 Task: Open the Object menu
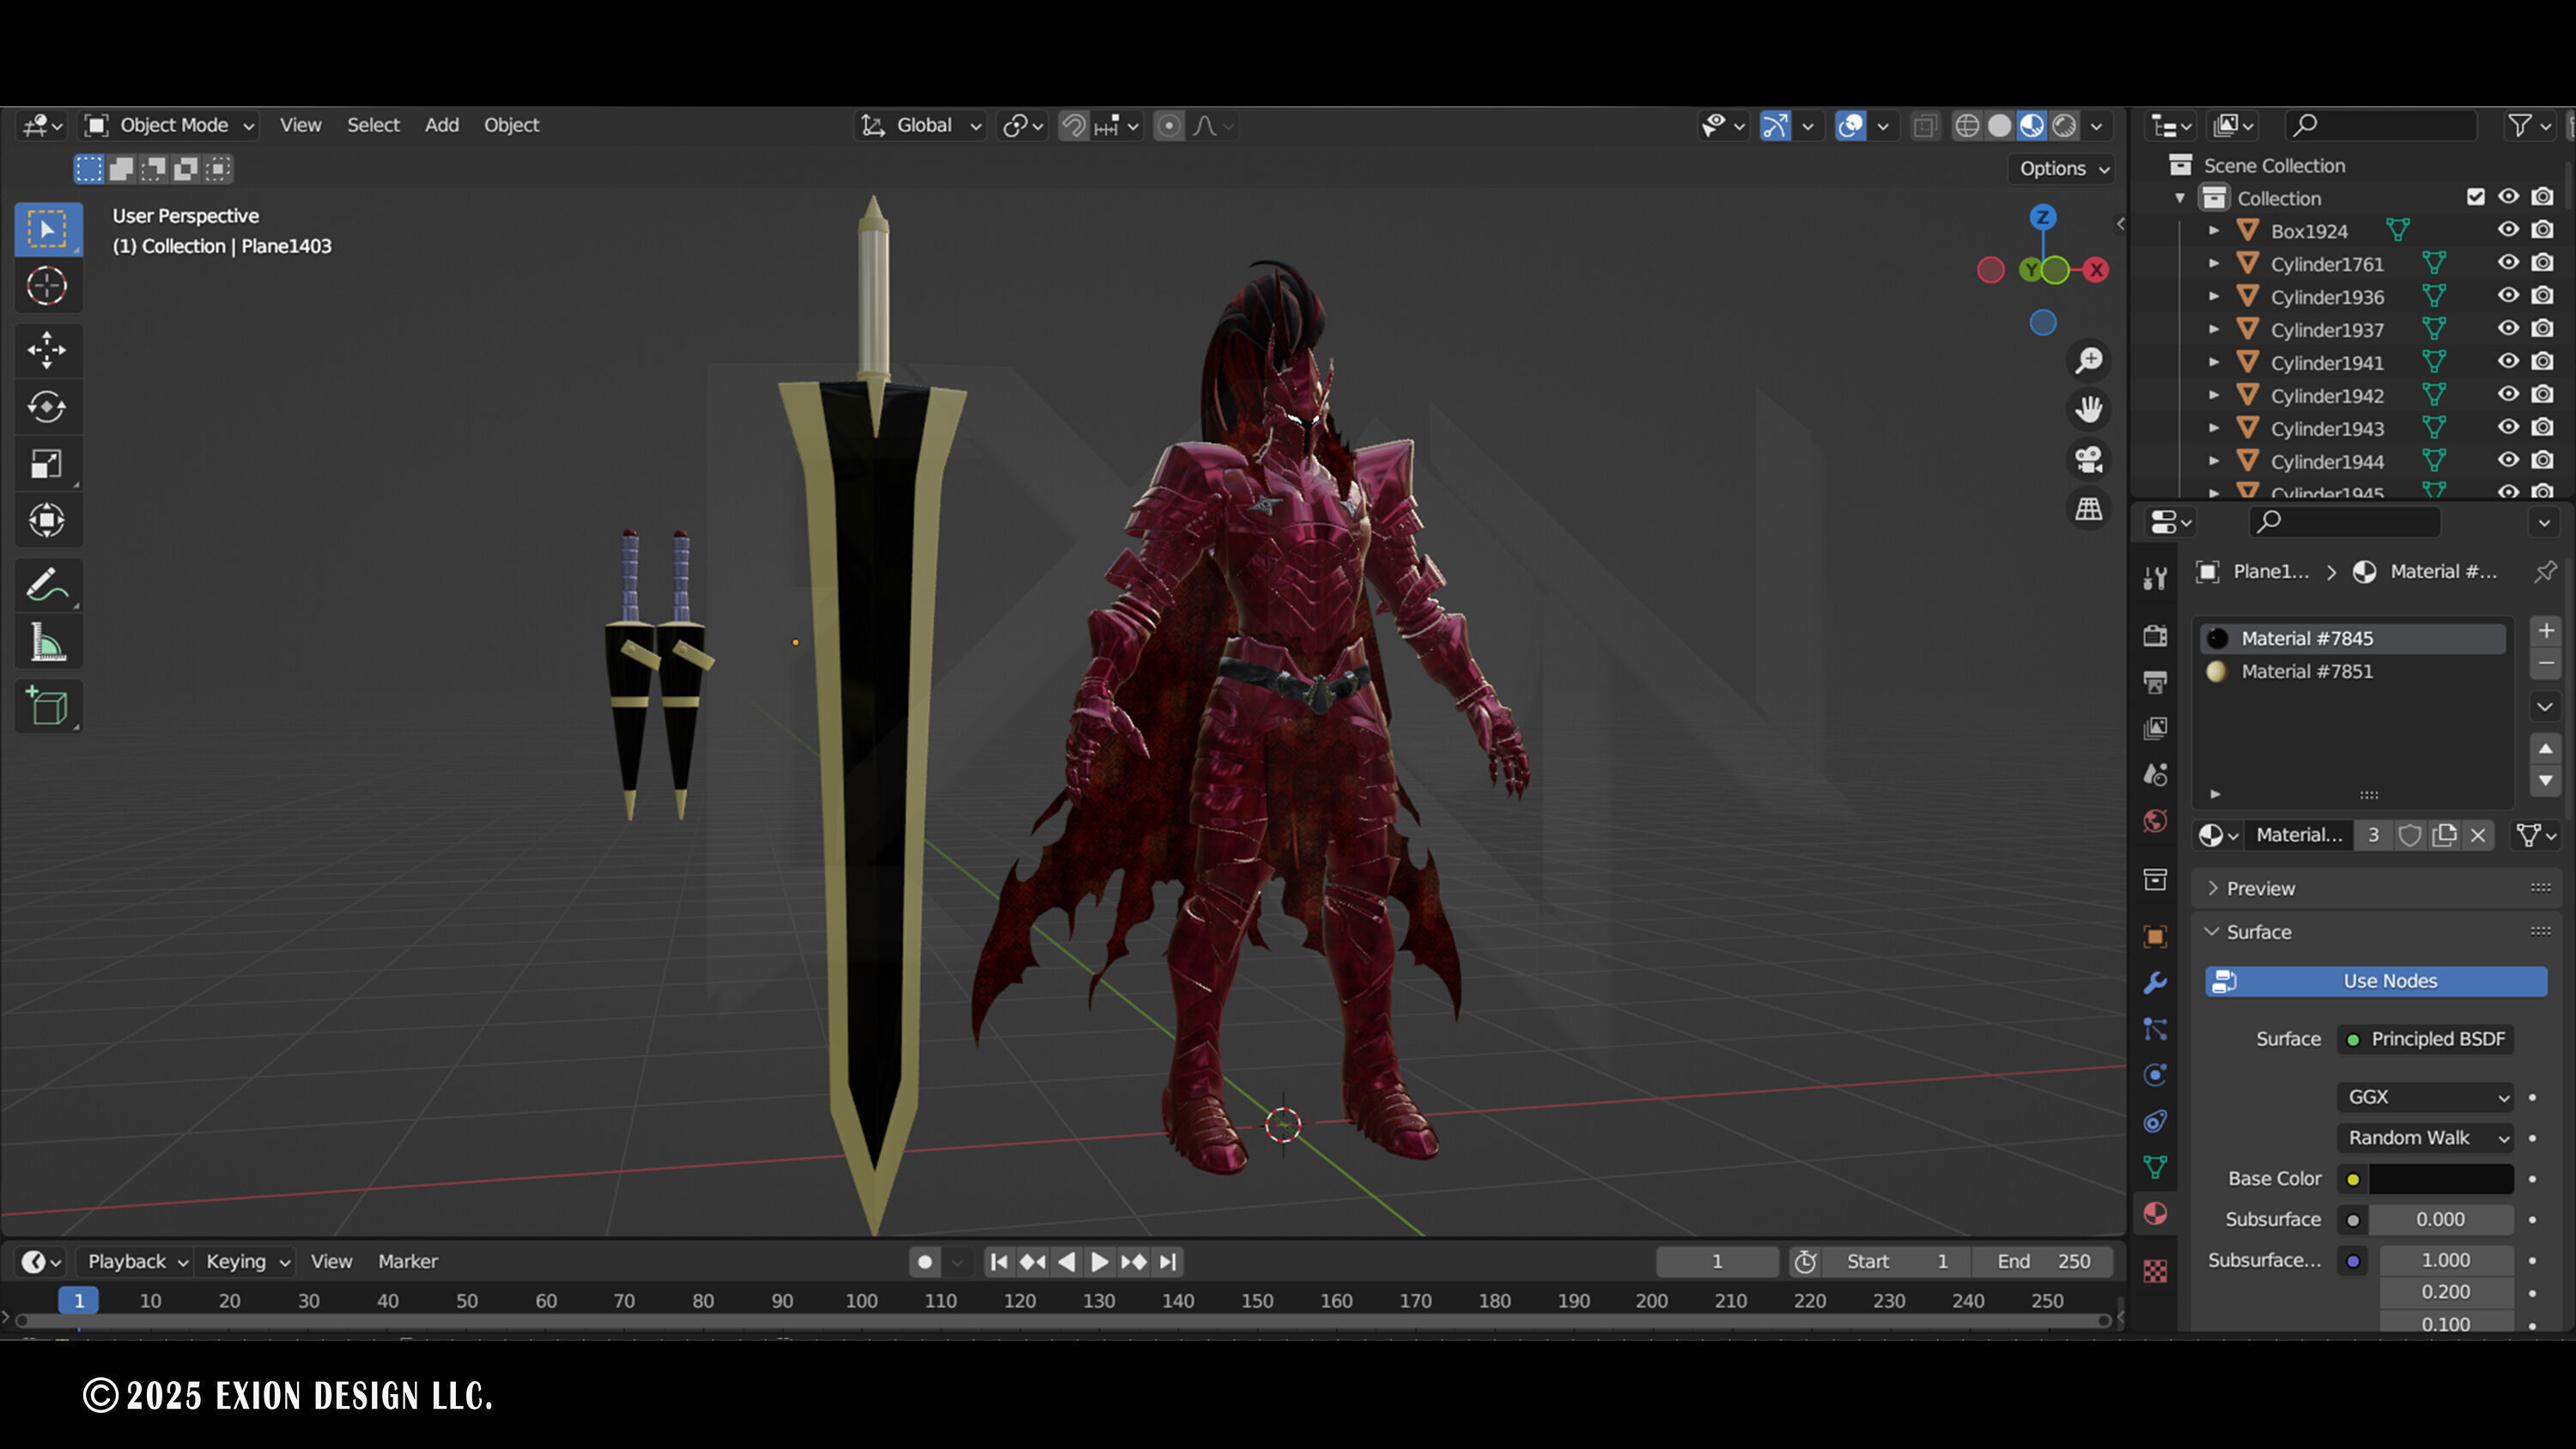[x=511, y=125]
